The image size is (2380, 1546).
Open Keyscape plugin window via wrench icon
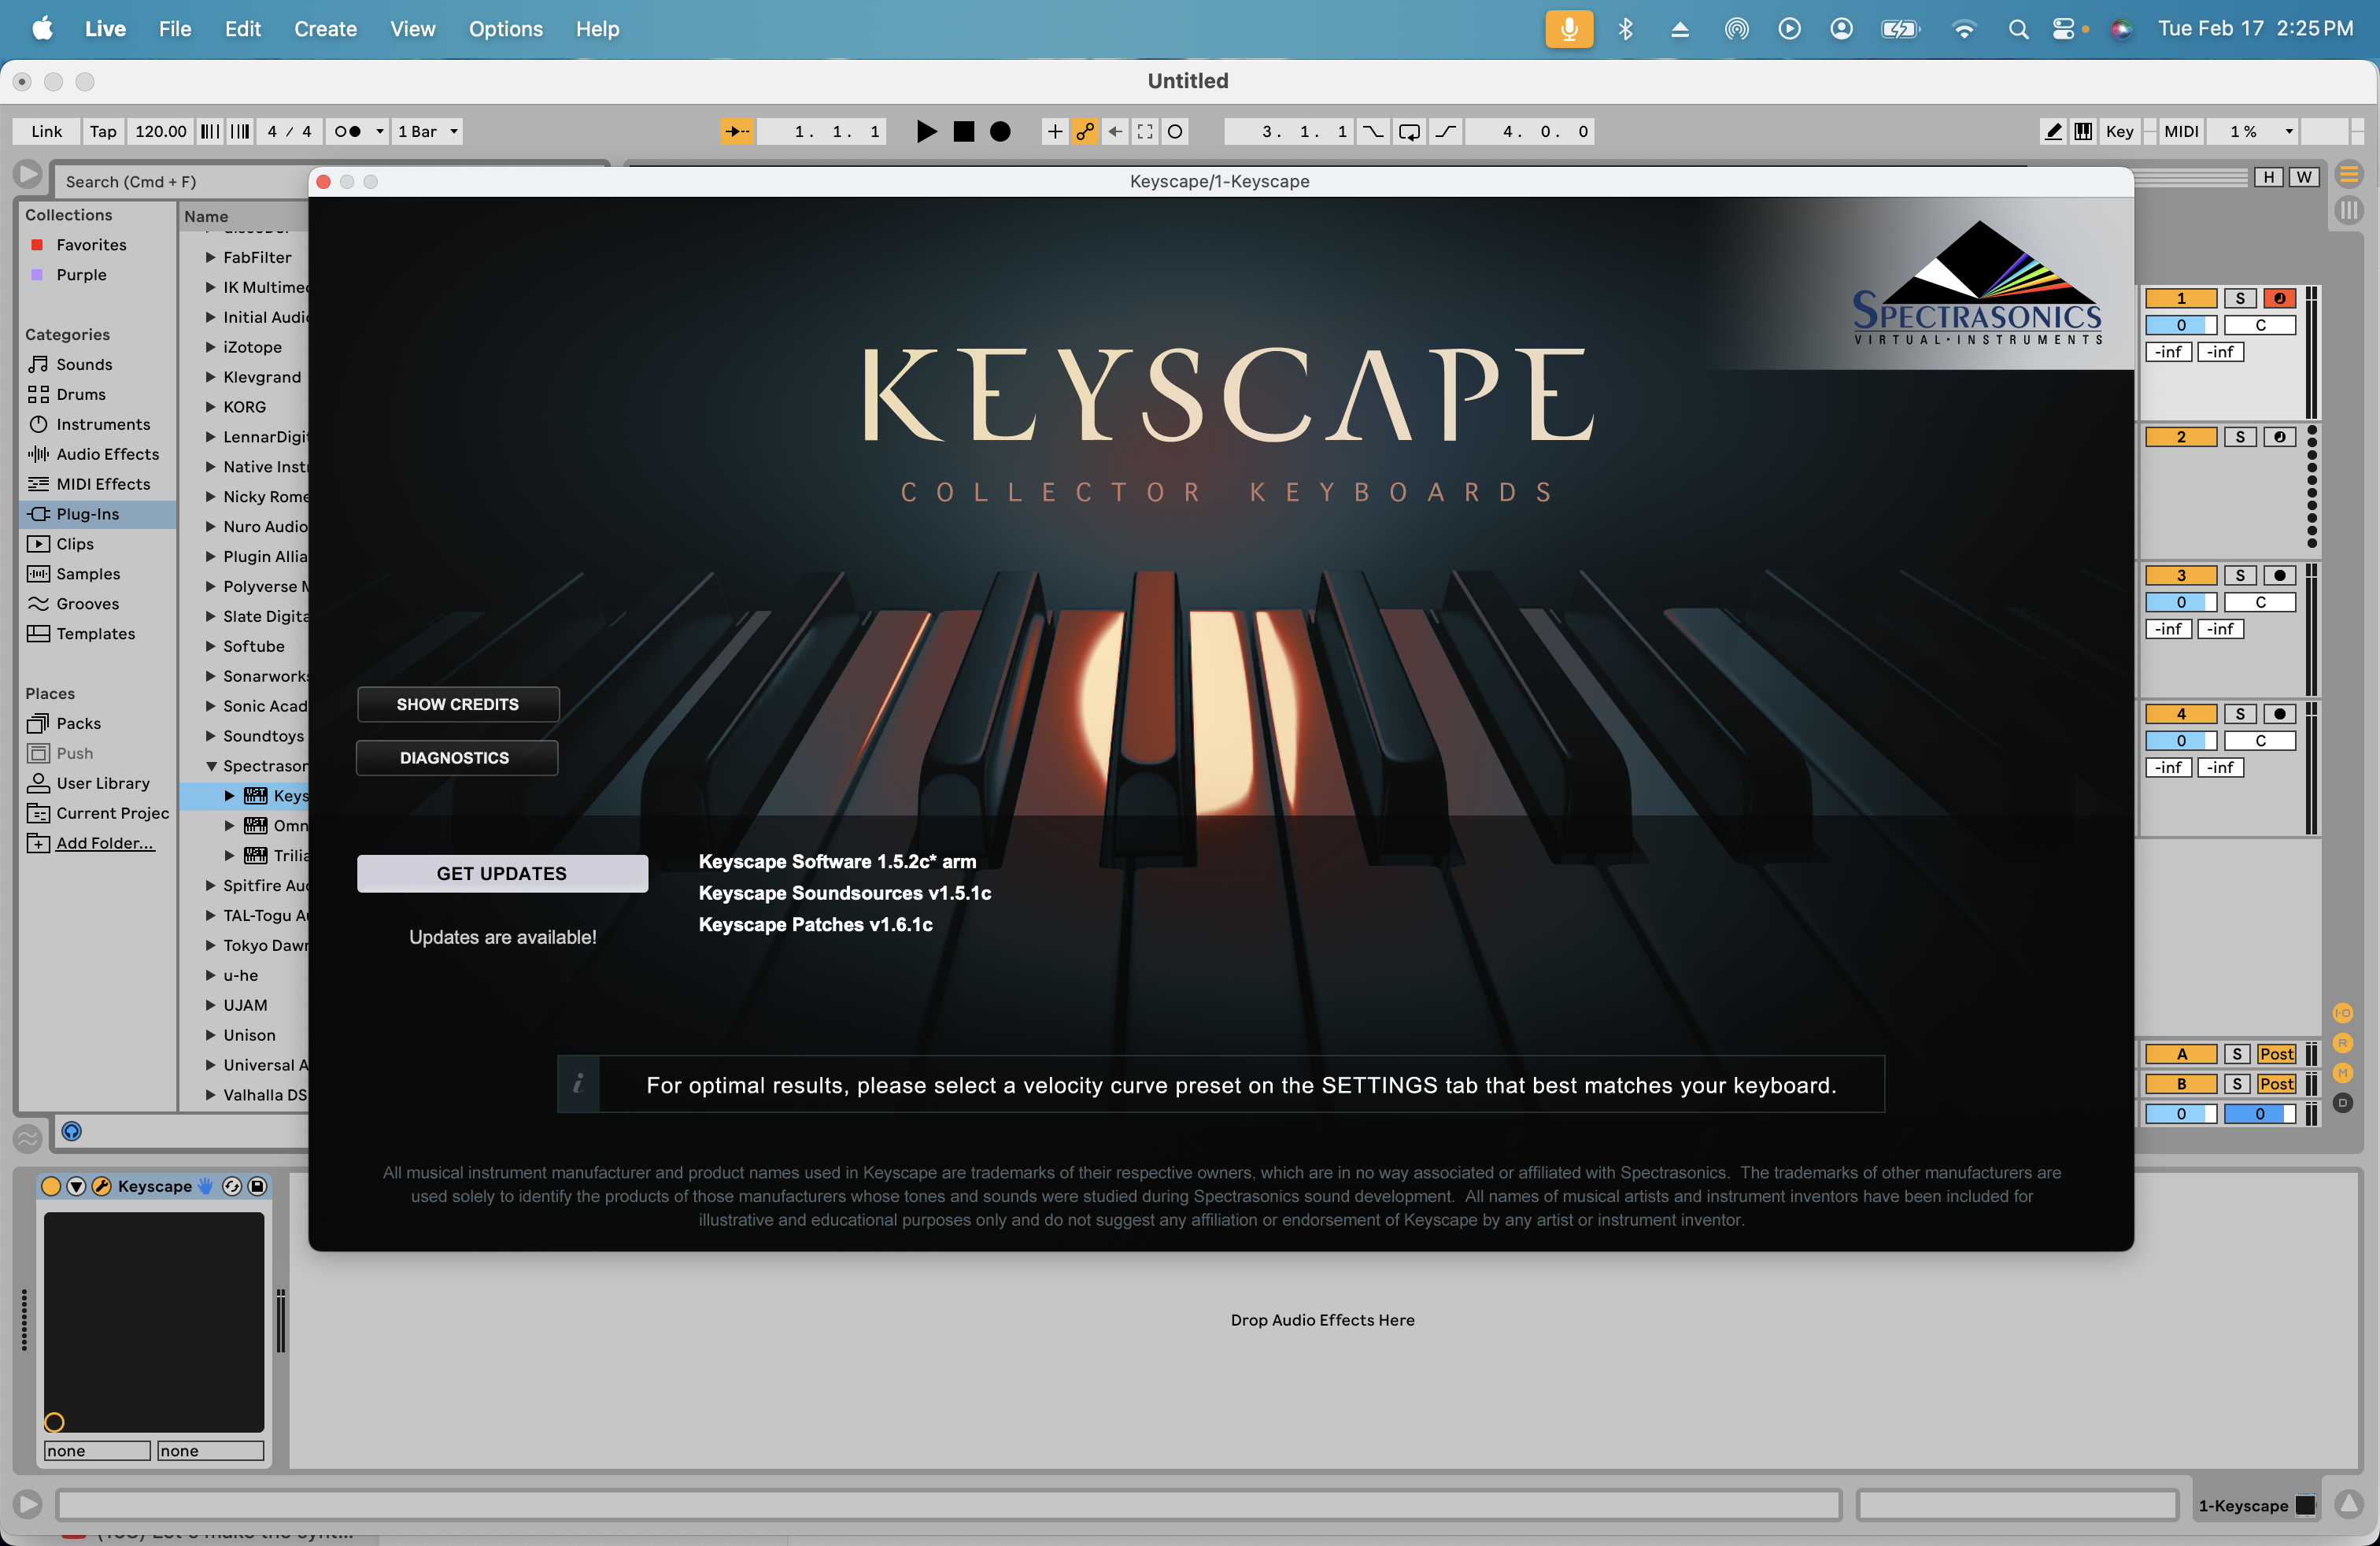(x=102, y=1186)
